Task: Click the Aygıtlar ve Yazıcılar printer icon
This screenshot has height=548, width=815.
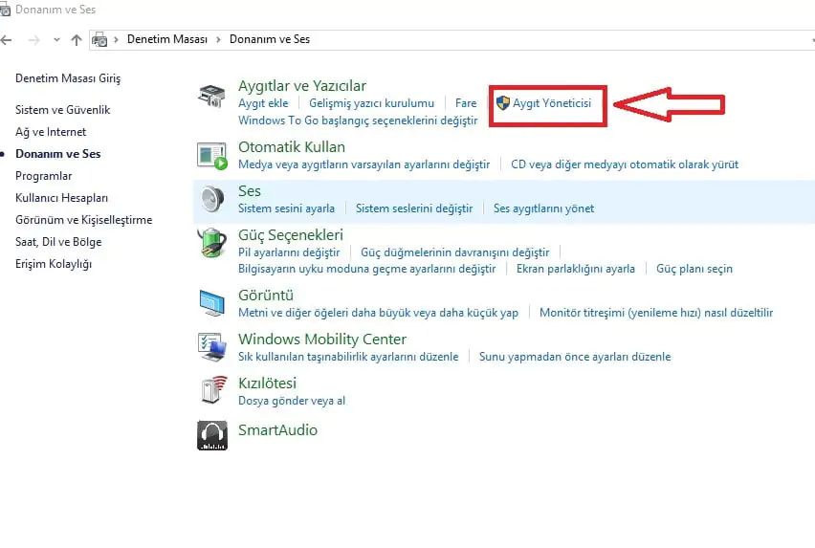Action: click(x=212, y=96)
